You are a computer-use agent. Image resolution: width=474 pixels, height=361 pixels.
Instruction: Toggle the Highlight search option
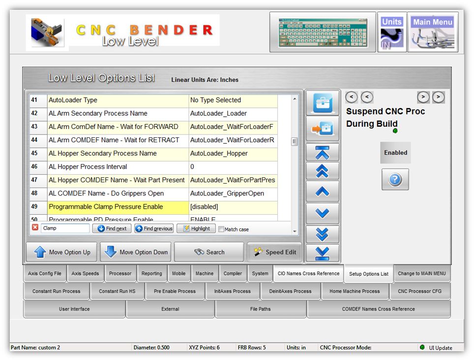coord(196,229)
